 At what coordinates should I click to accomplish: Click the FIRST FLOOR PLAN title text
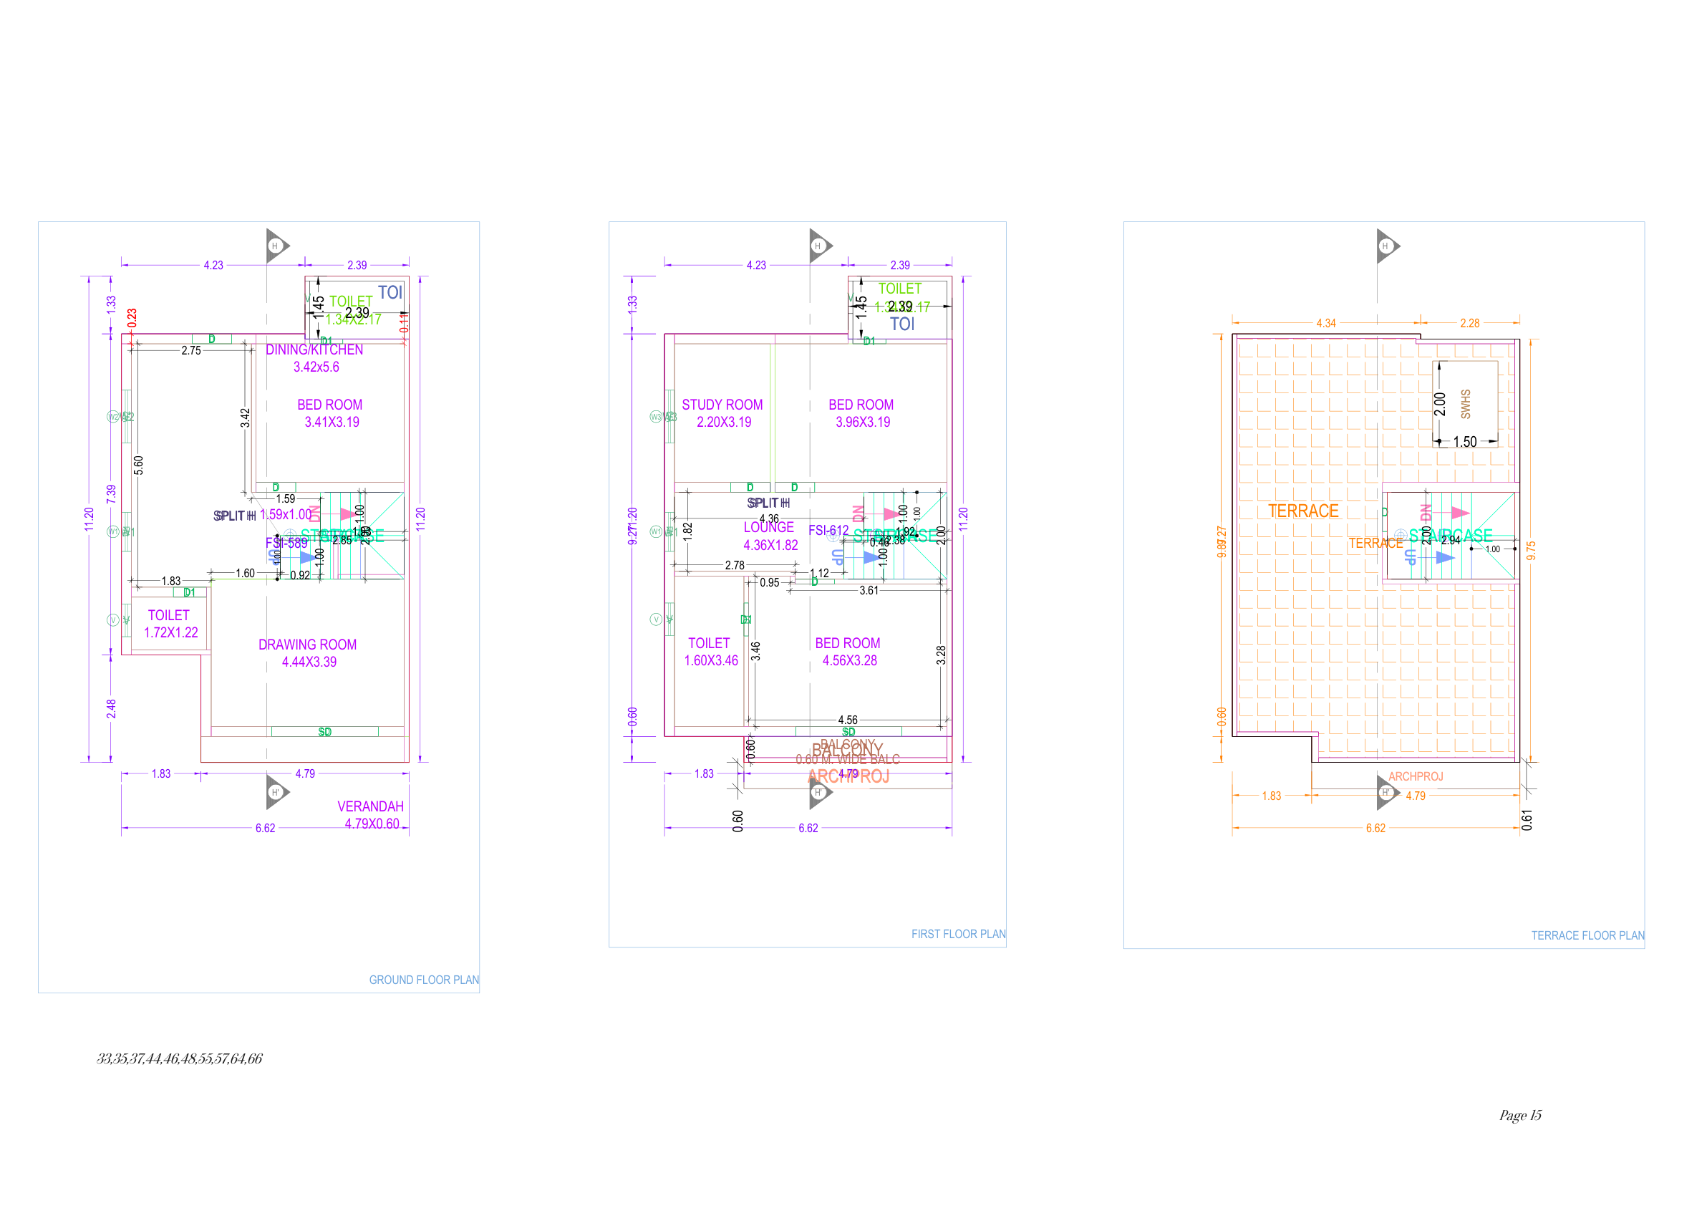tap(958, 935)
